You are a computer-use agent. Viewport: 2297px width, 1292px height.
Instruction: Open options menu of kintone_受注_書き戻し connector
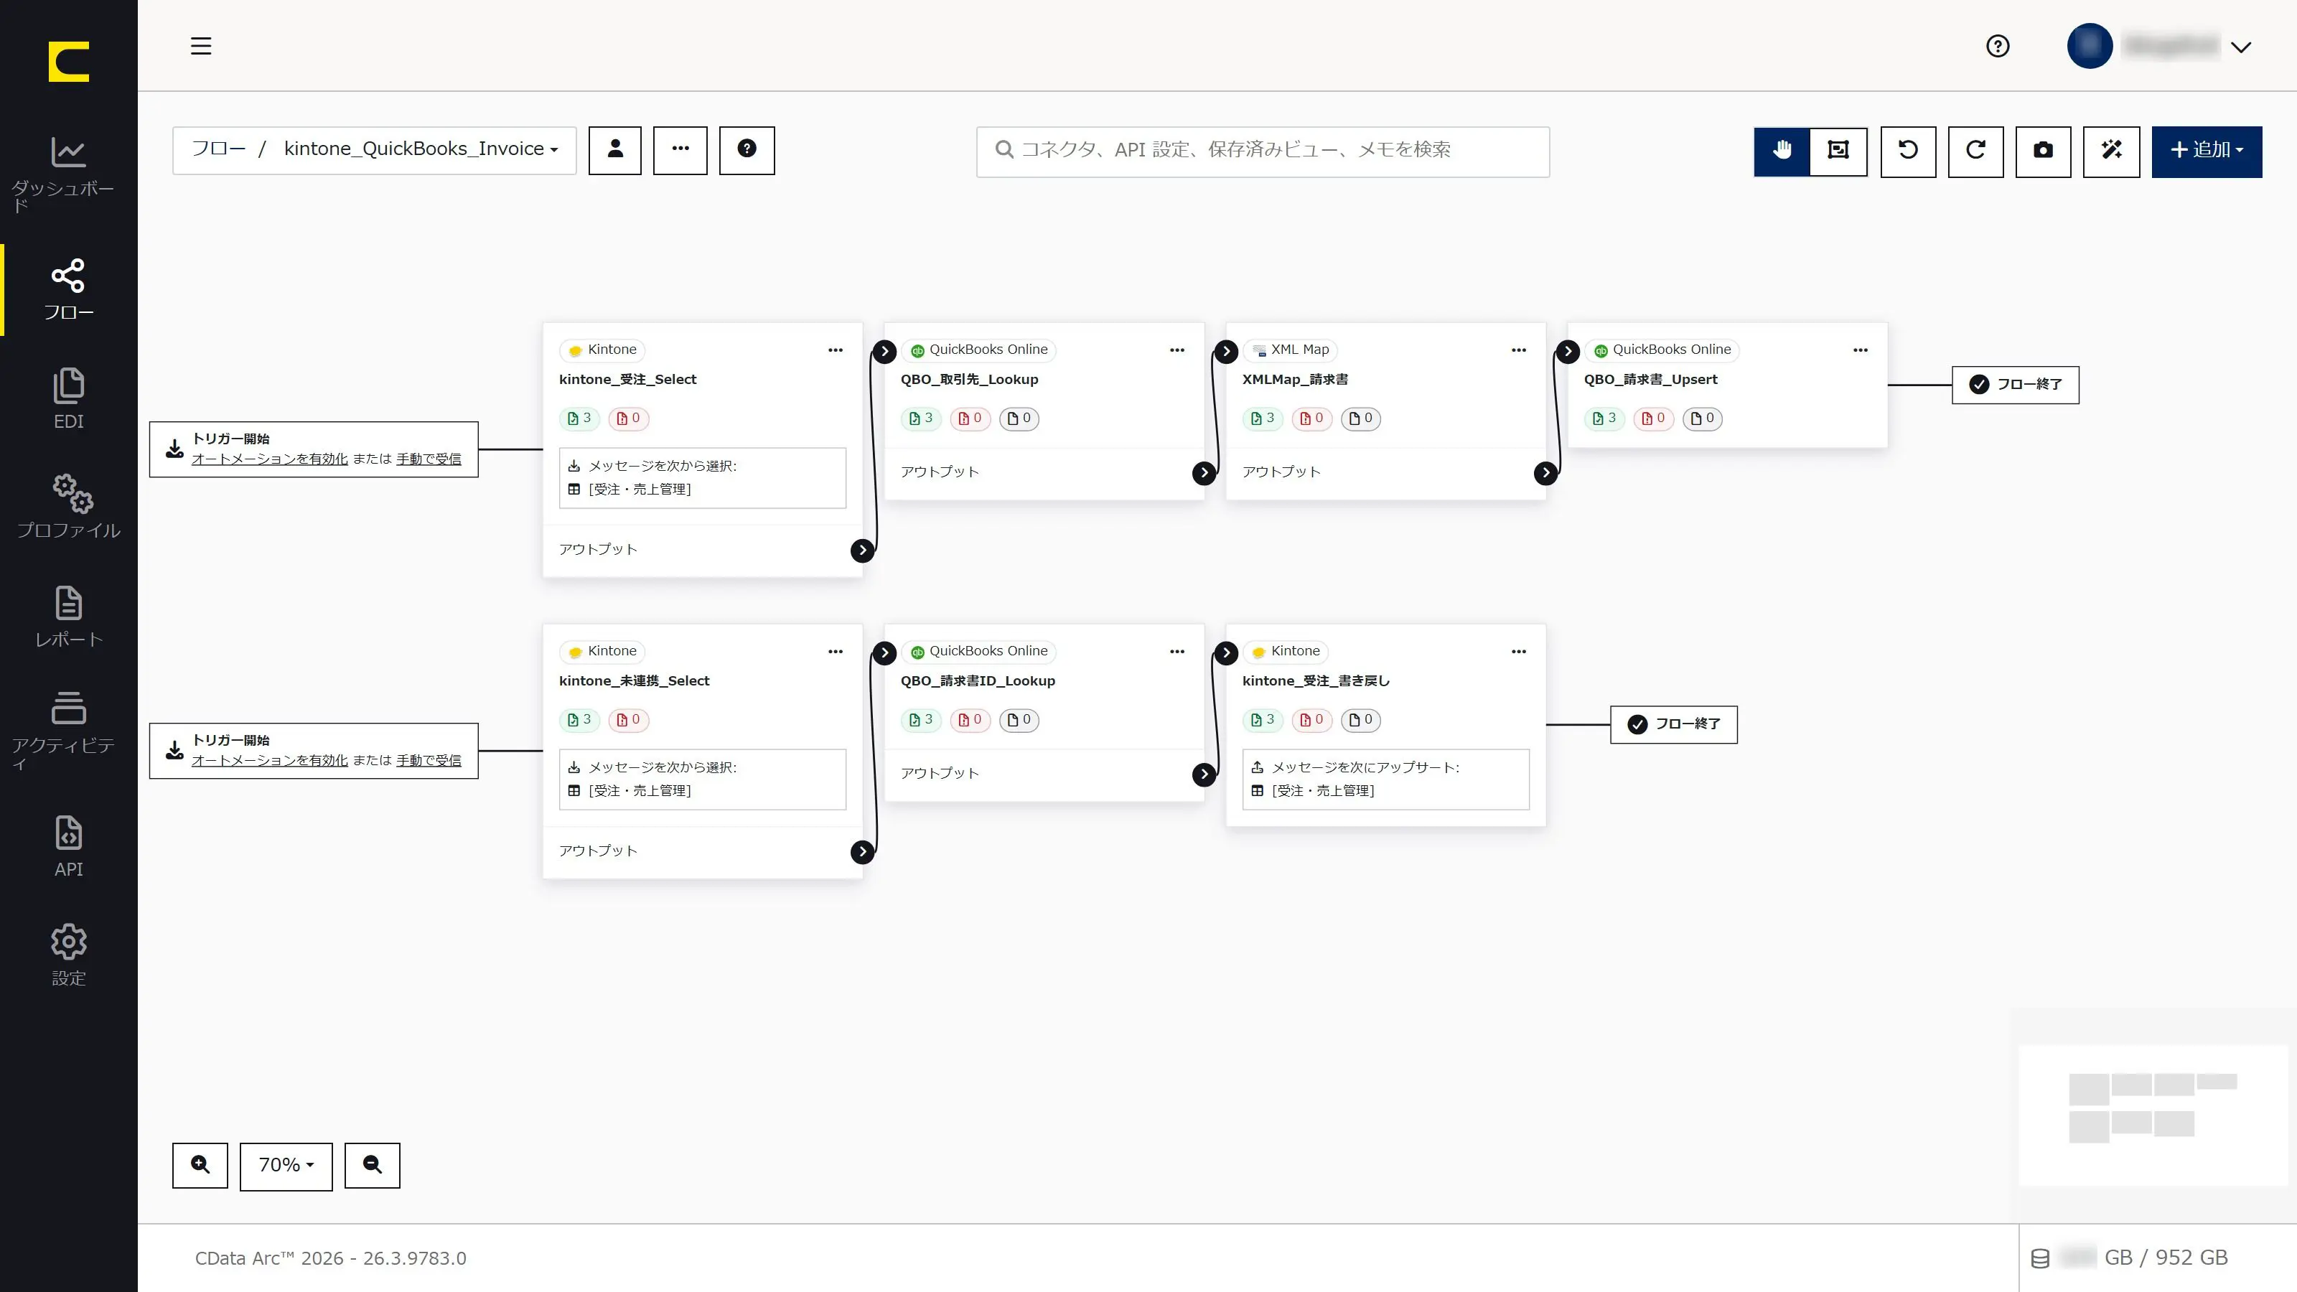[1519, 651]
